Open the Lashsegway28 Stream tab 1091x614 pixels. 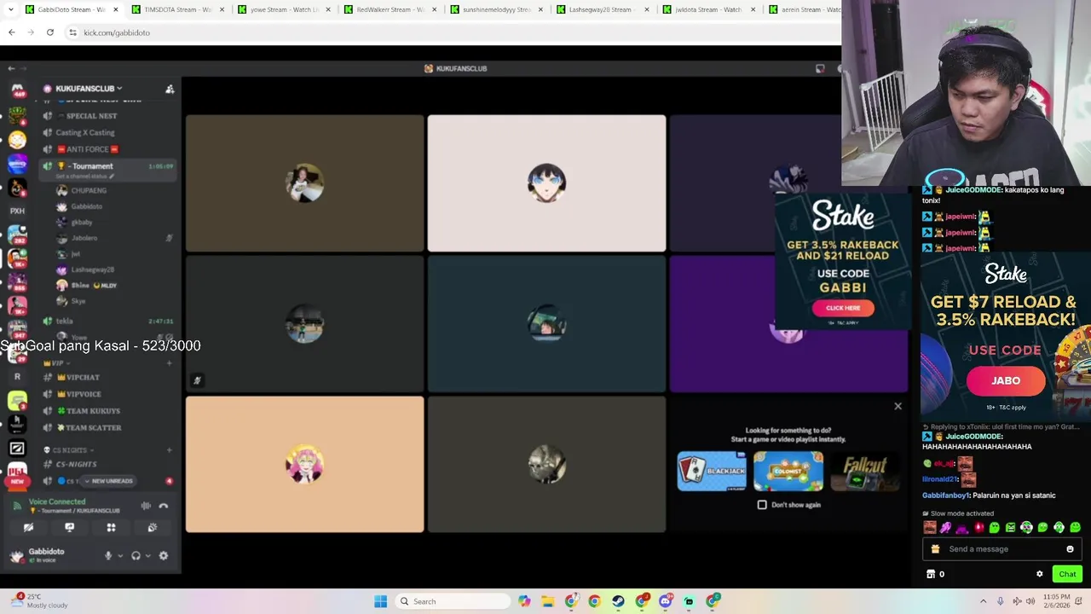click(x=601, y=9)
